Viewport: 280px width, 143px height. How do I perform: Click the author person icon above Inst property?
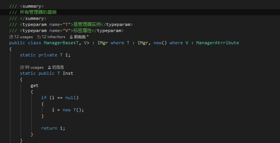pos(49,67)
